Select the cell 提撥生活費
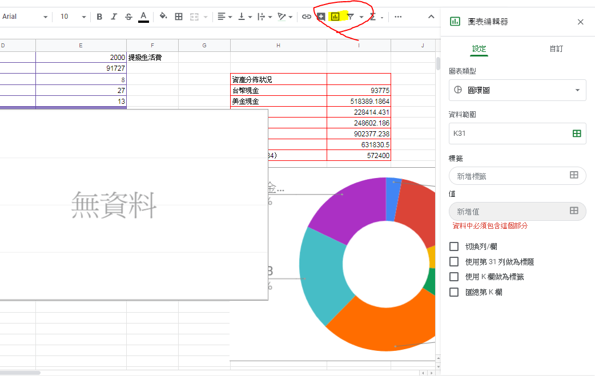595x376 pixels. 152,57
